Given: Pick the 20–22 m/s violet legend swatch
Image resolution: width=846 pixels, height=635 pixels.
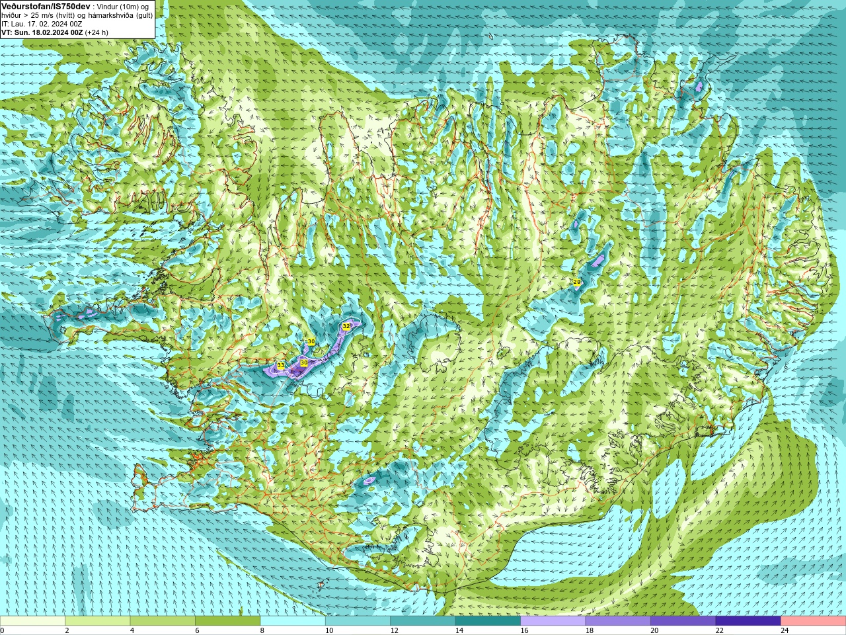Looking at the screenshot, I should [x=683, y=621].
